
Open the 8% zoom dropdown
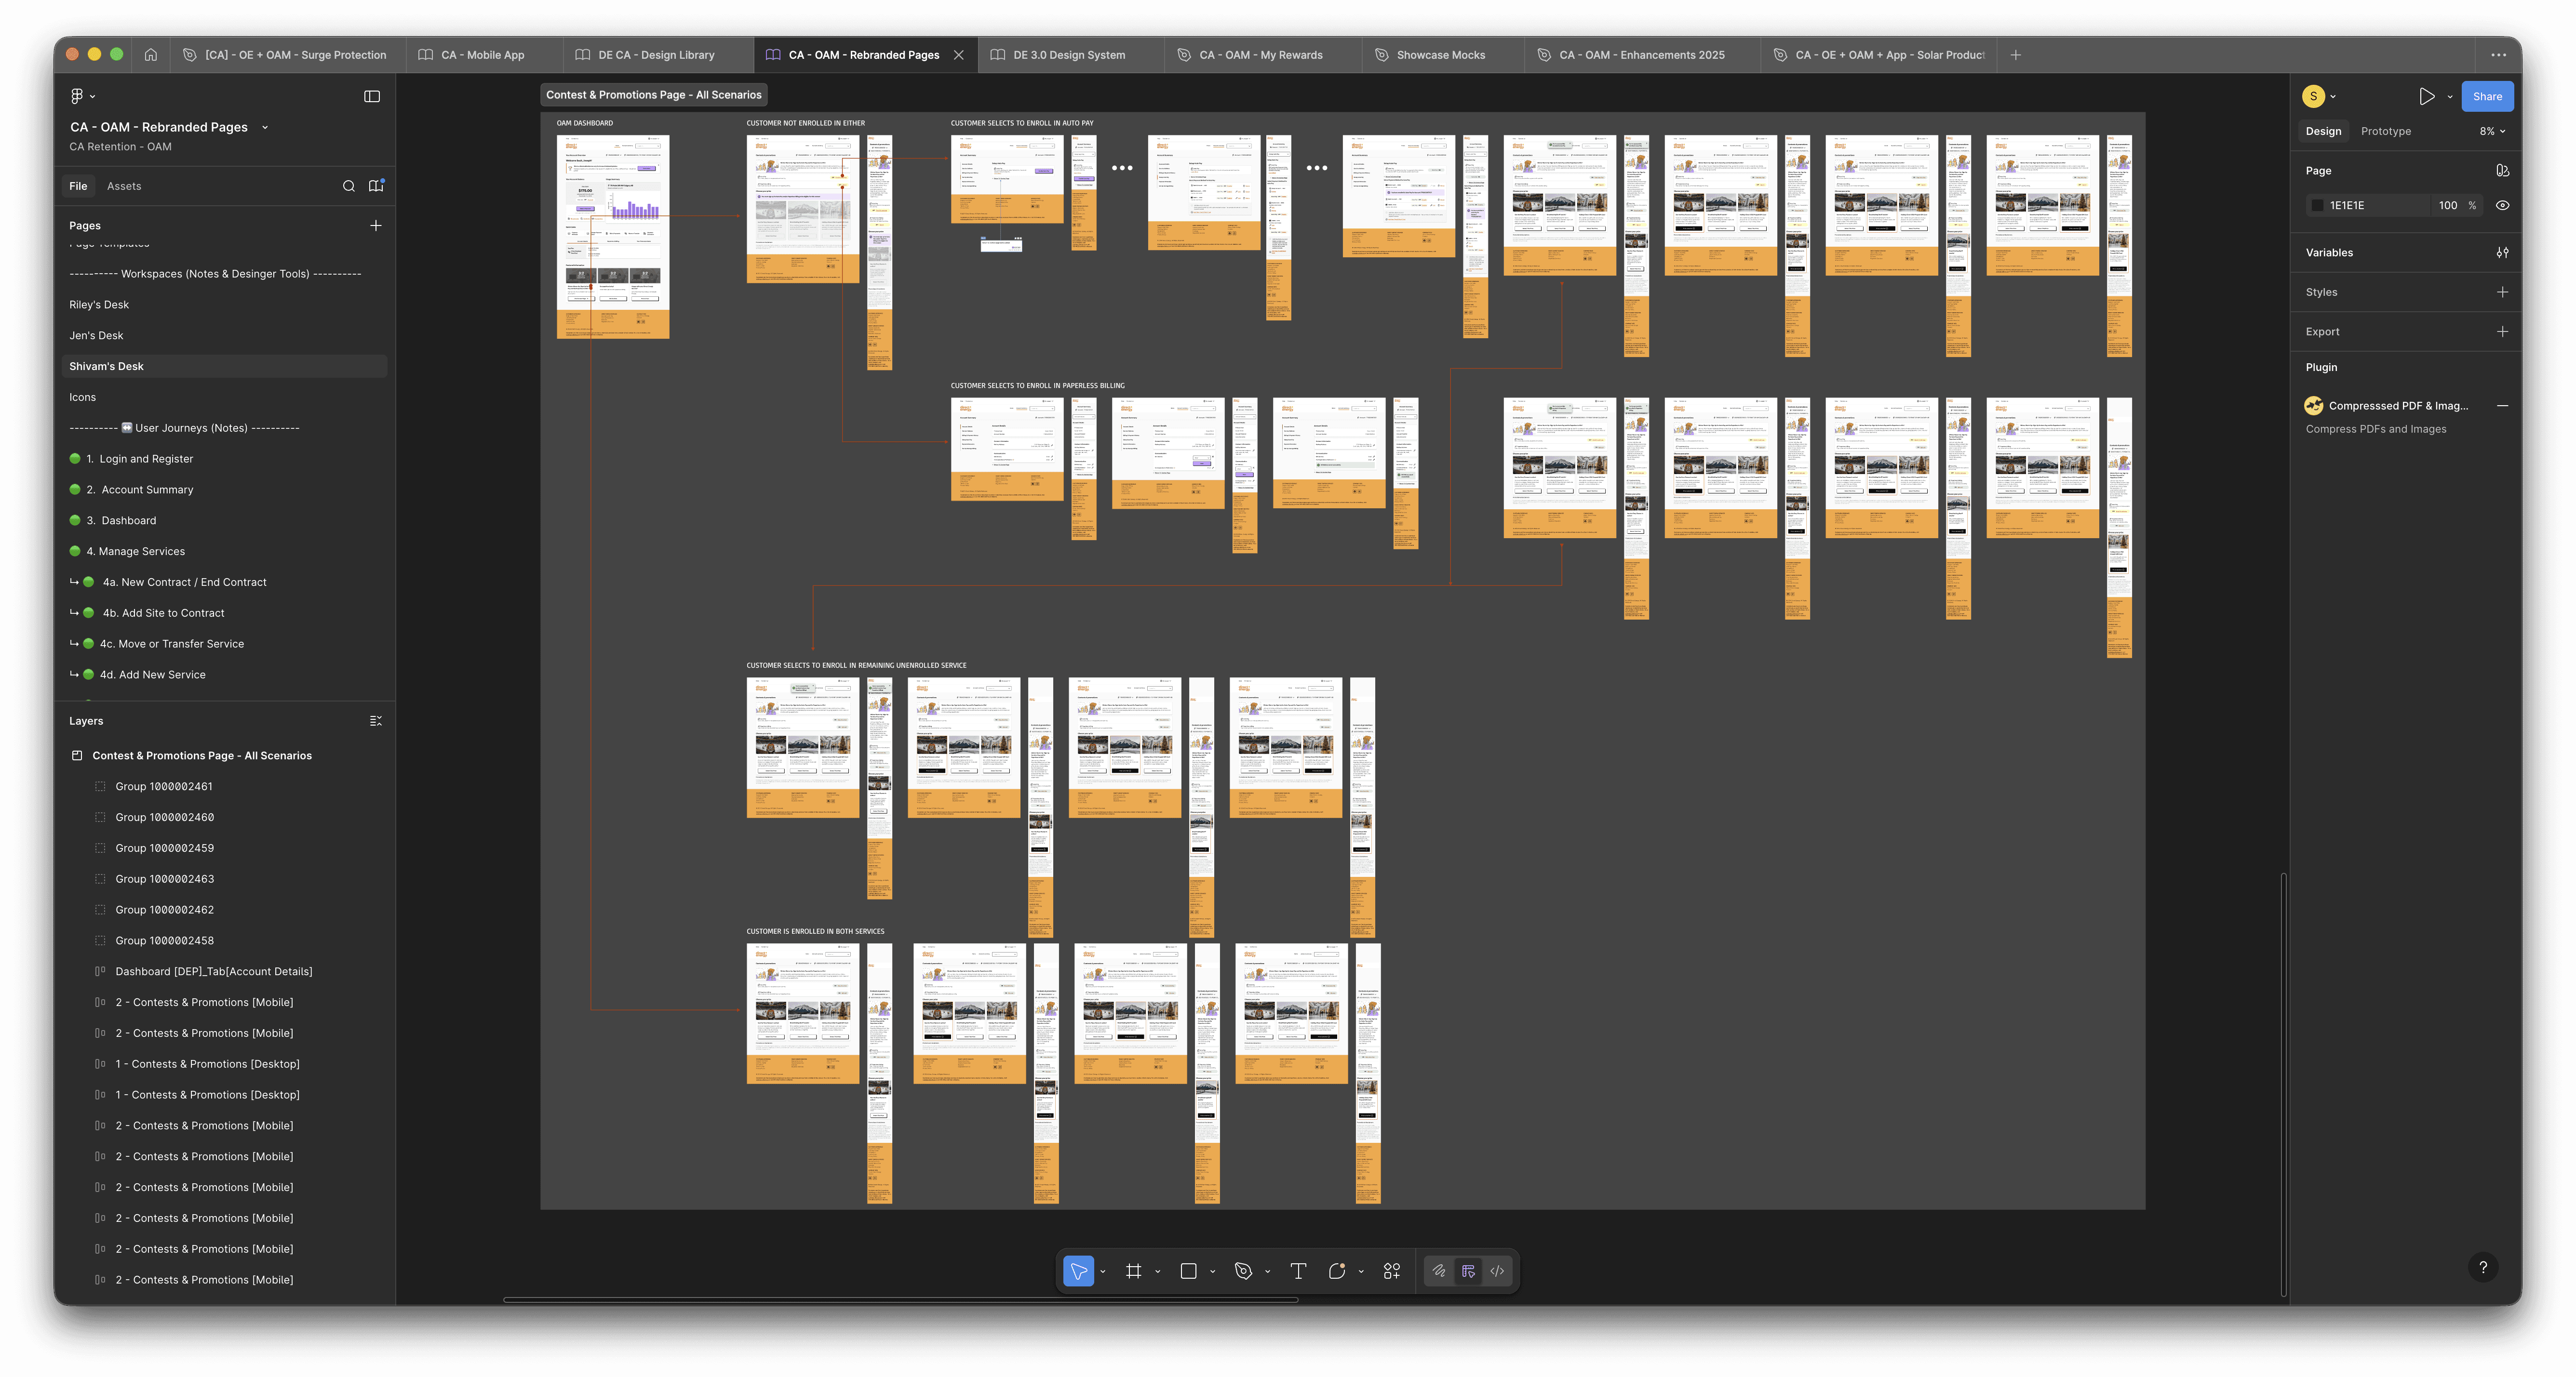(2492, 132)
